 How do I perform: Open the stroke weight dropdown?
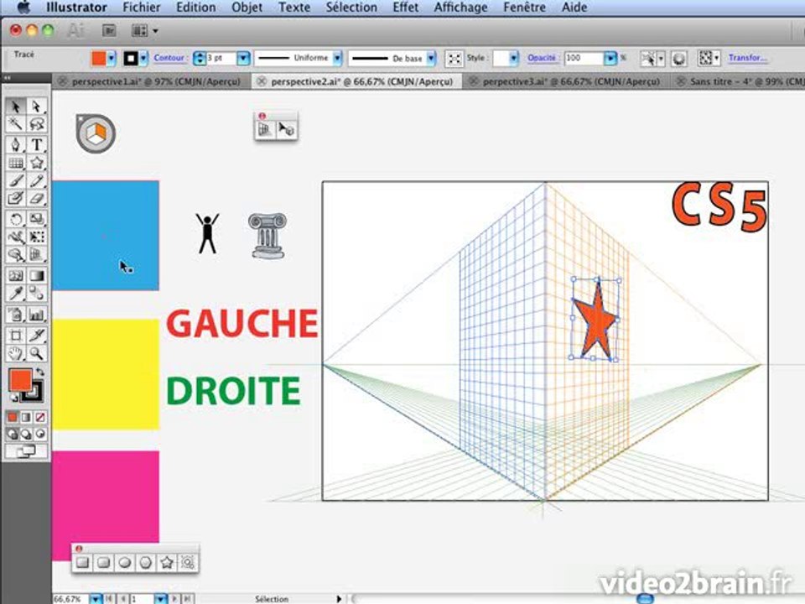pyautogui.click(x=243, y=58)
